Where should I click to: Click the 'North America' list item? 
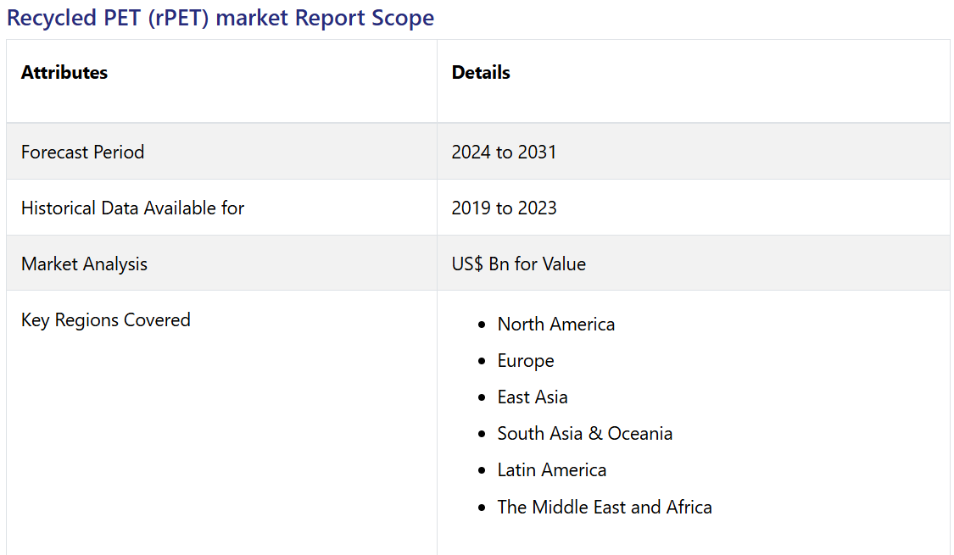tap(556, 324)
